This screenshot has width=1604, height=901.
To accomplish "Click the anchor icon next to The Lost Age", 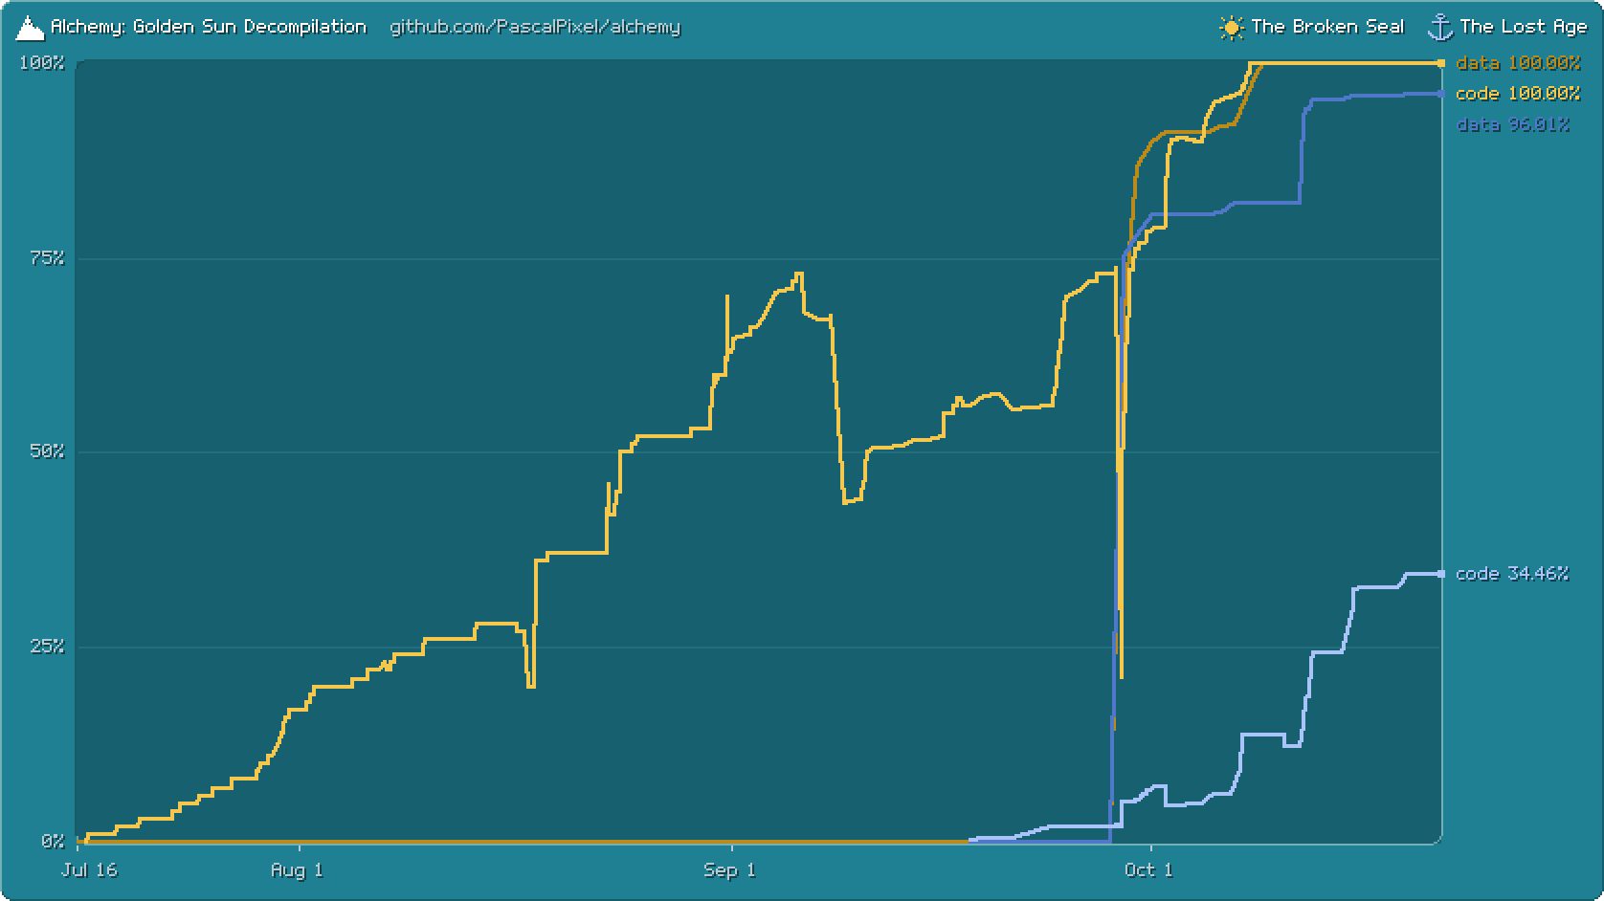I will (x=1440, y=28).
